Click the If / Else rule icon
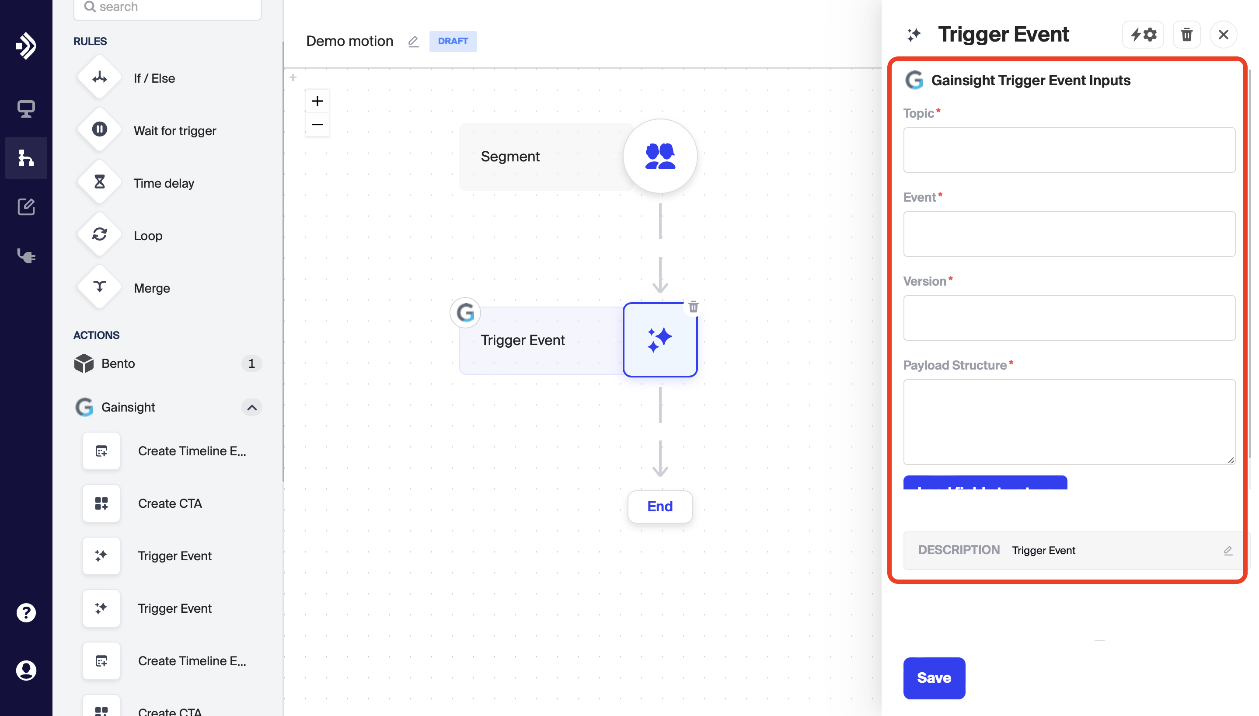This screenshot has height=716, width=1259. click(99, 78)
